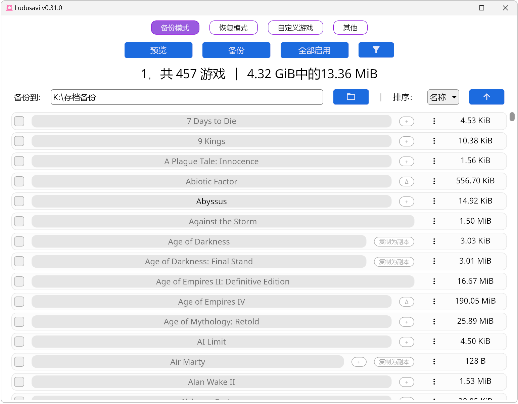Click plus badge for Age of Mythology: Retold
This screenshot has height=404, width=518.
[407, 322]
